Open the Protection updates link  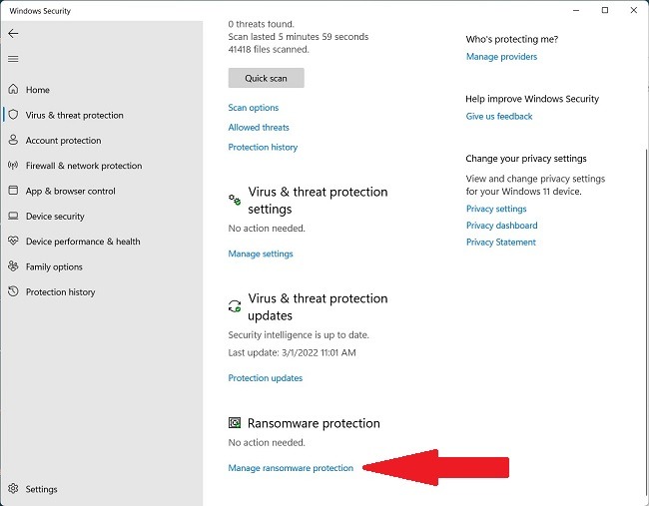[x=265, y=378]
